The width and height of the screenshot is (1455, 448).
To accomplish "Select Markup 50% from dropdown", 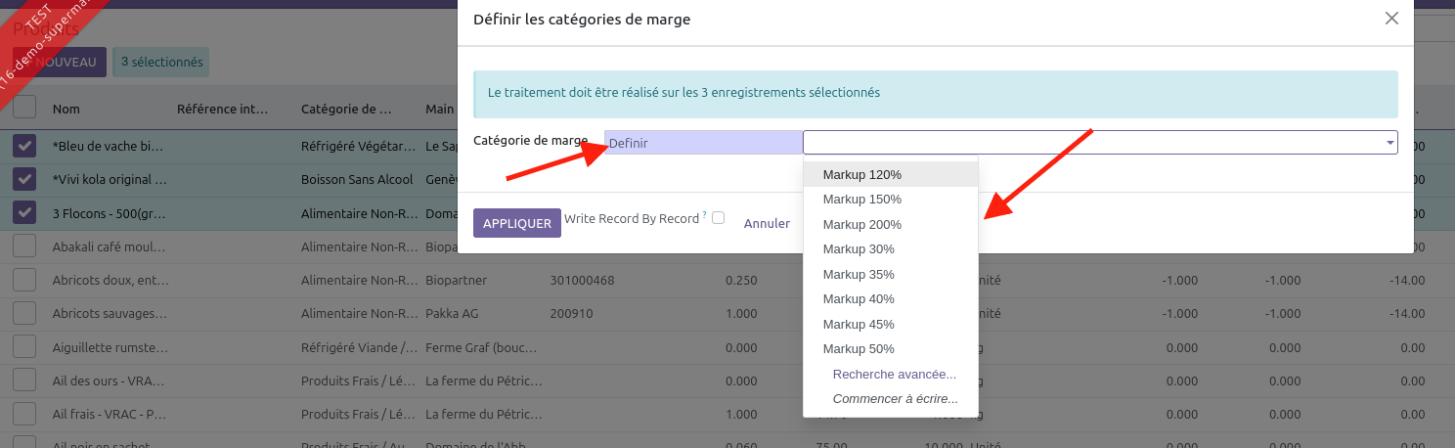I will tap(859, 348).
